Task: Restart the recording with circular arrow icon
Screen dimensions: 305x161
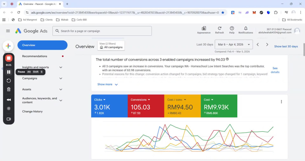Action: pyautogui.click(x=9, y=81)
